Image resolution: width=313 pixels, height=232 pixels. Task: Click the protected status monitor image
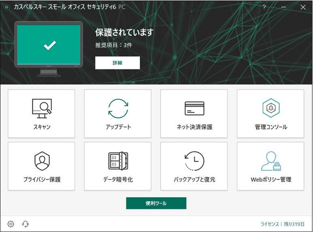(x=49, y=49)
